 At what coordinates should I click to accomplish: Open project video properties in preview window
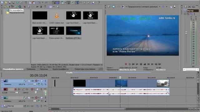pyautogui.click(x=109, y=7)
